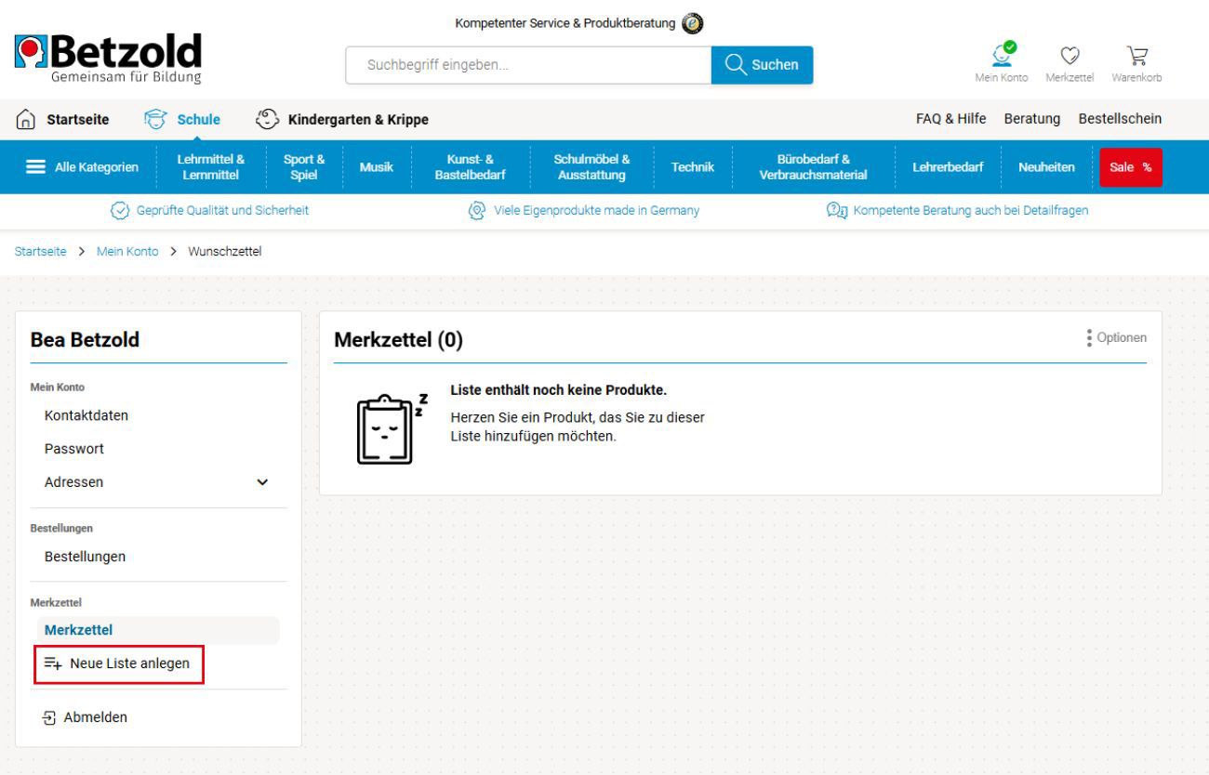Click Wunschzettel breadcrumb text
The width and height of the screenshot is (1209, 775).
(x=224, y=252)
